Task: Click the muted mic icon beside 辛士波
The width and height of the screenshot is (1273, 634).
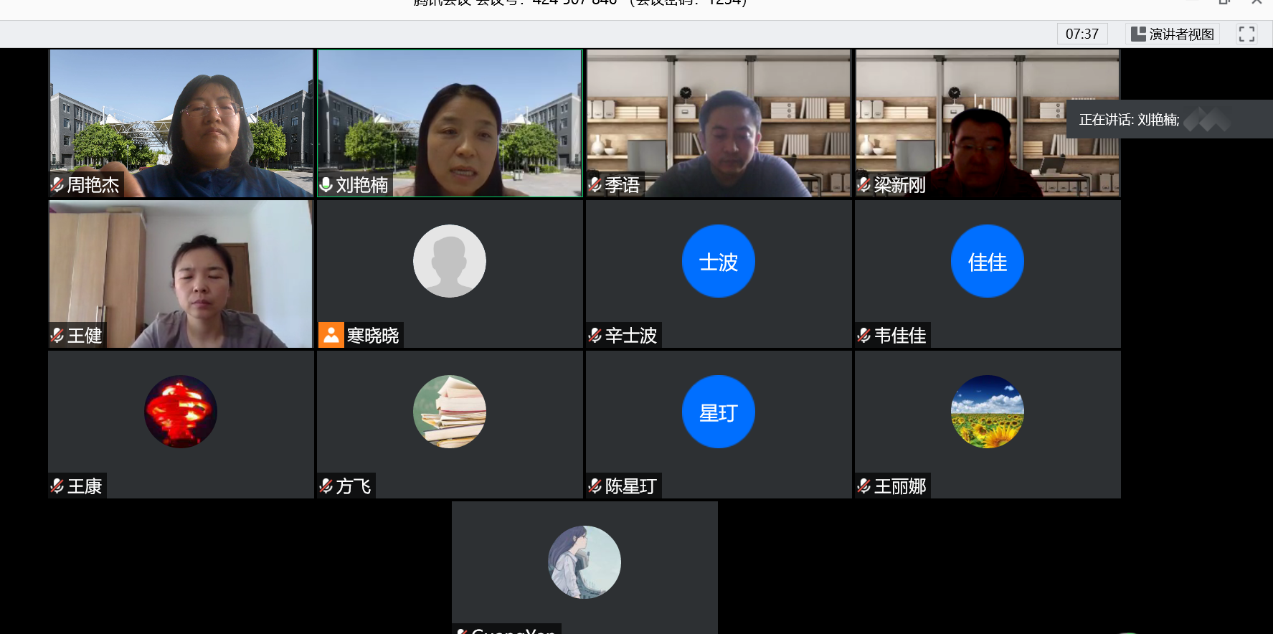Action: (x=595, y=336)
